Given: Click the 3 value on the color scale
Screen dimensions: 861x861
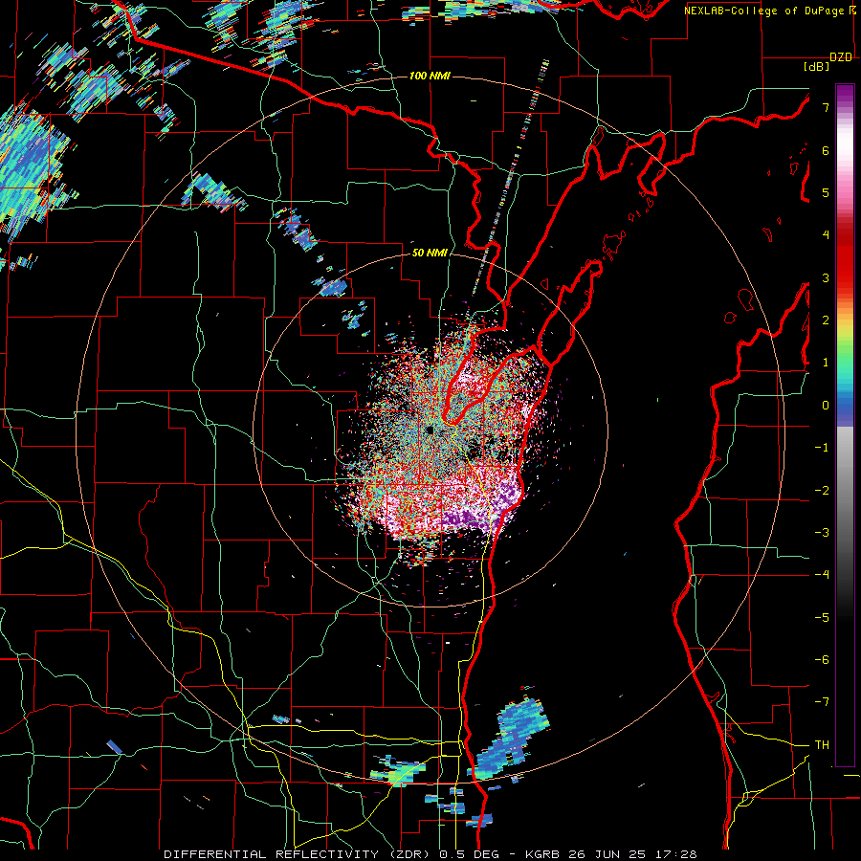Looking at the screenshot, I should 826,277.
